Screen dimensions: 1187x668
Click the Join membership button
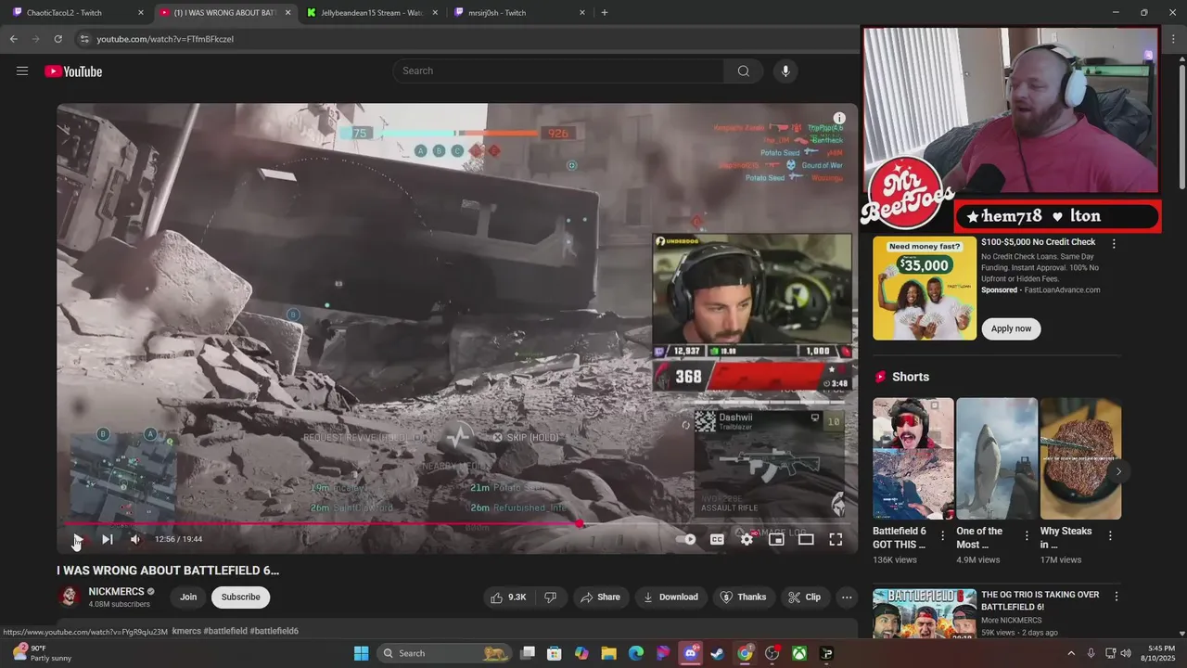188,597
